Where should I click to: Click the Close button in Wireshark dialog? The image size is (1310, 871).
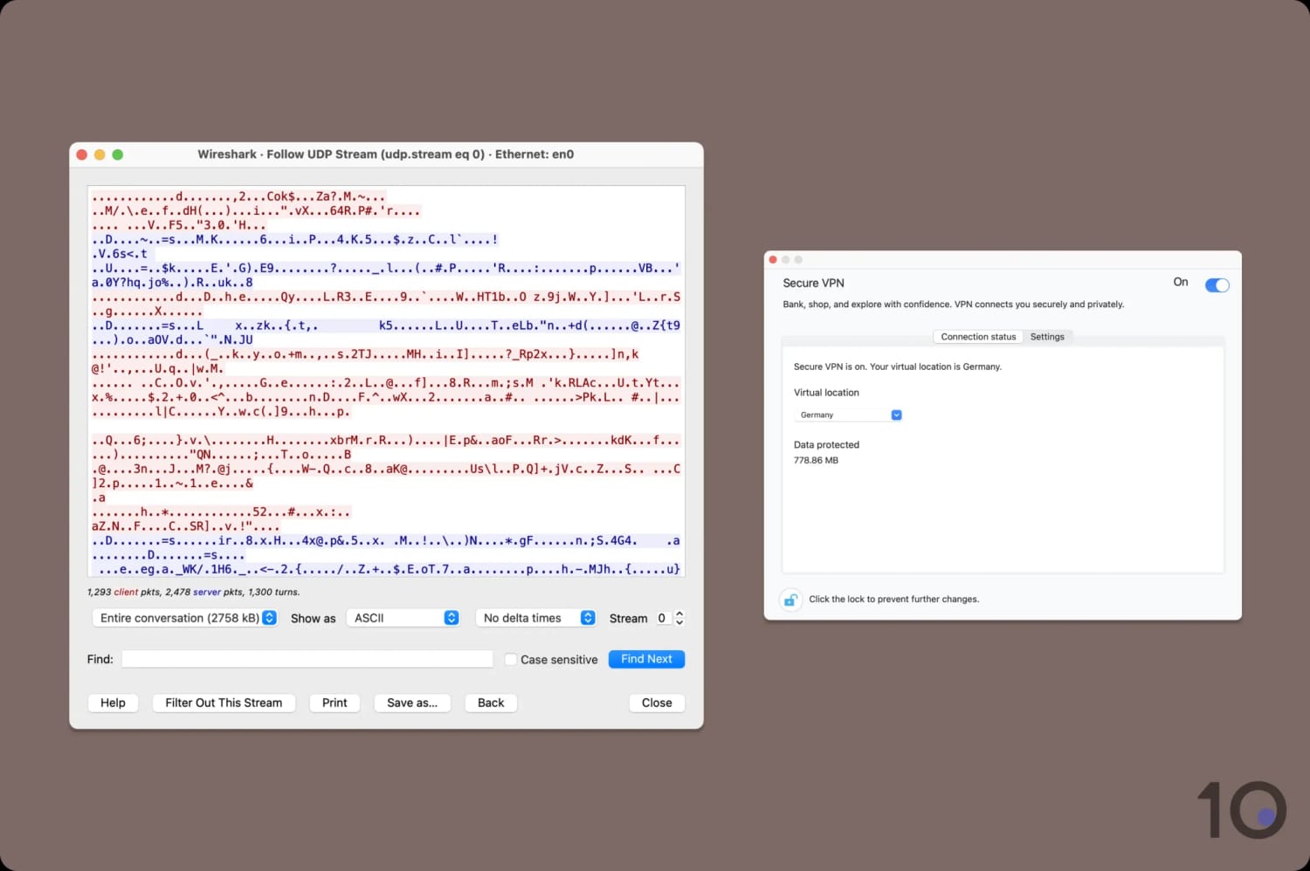[657, 703]
